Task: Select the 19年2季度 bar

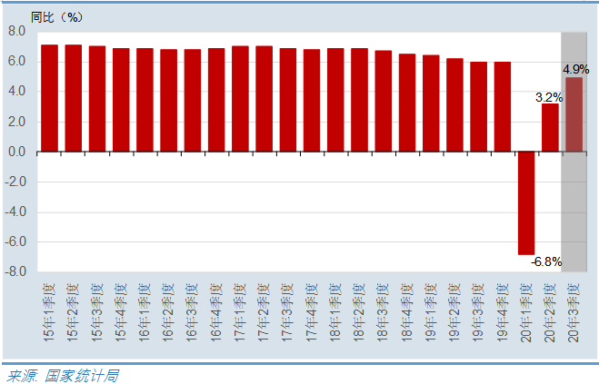Action: click(x=455, y=105)
